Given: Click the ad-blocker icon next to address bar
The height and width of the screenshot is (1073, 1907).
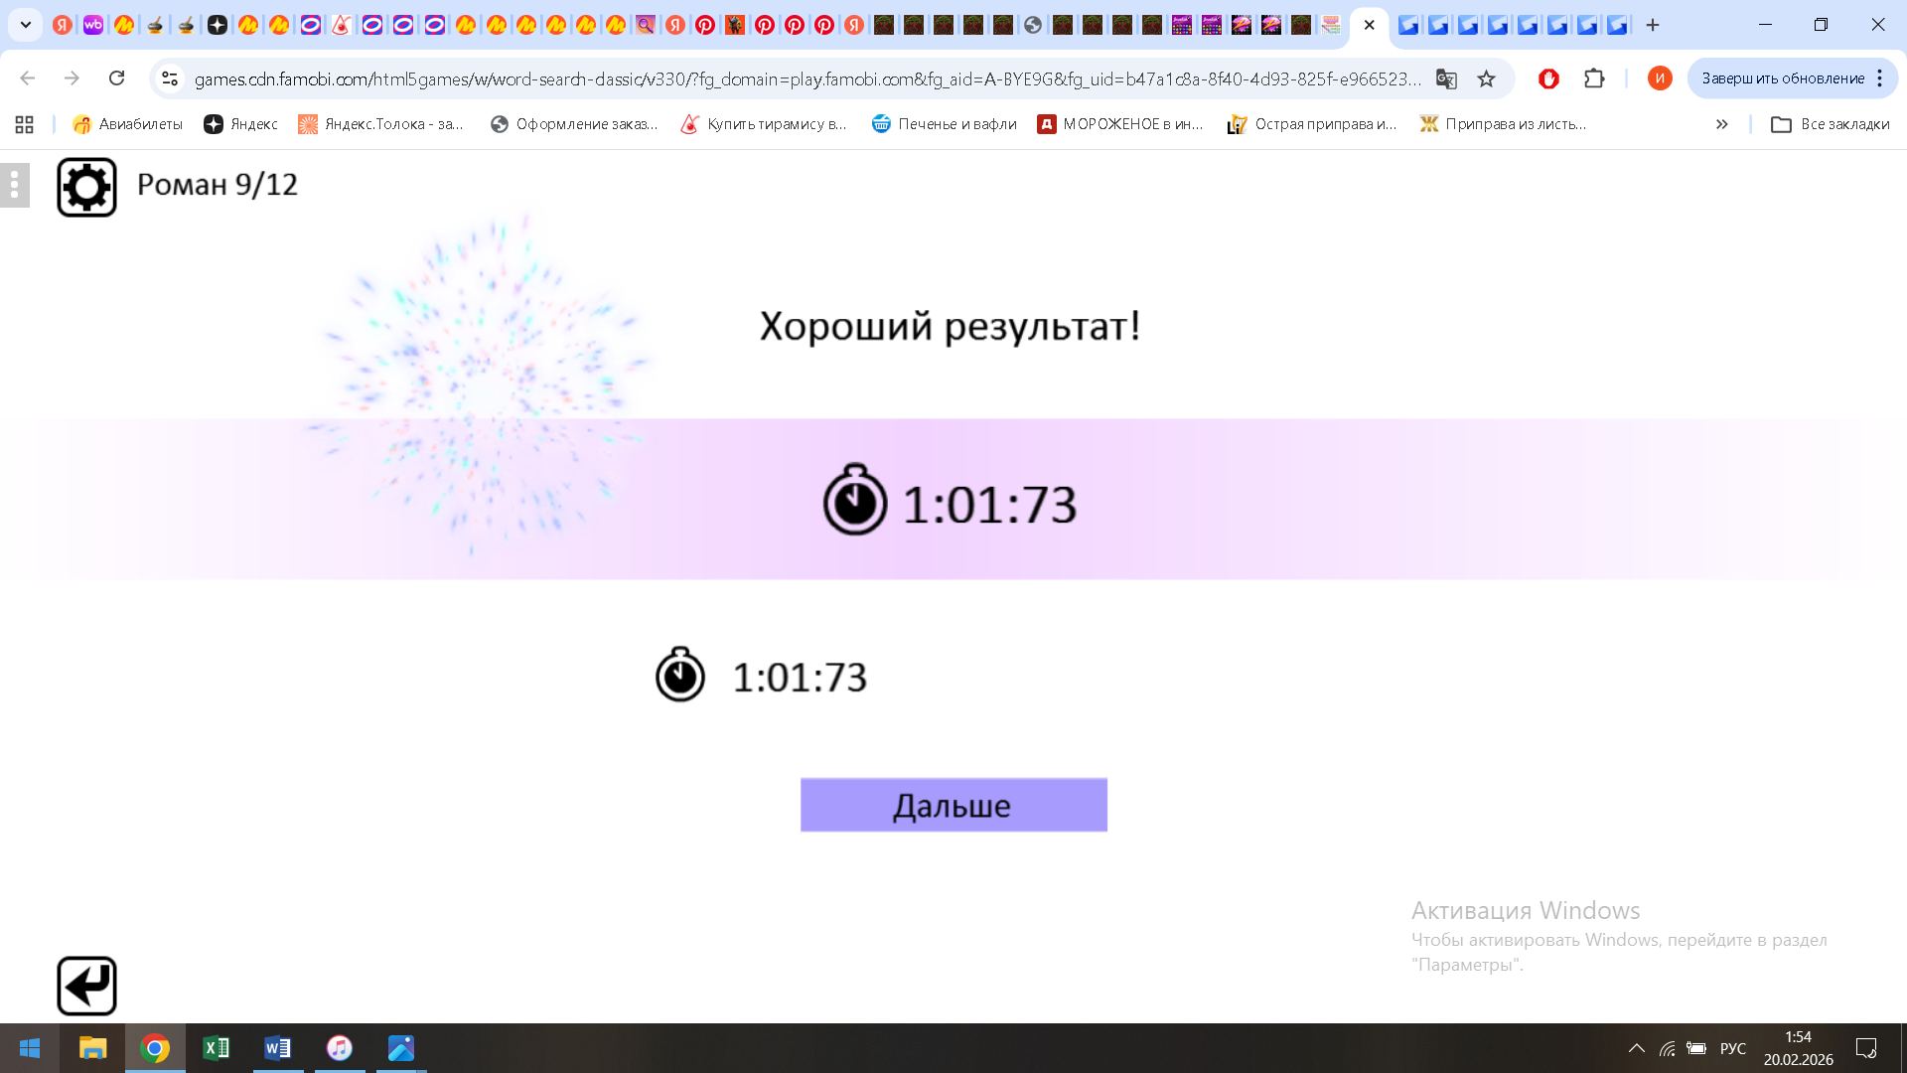Looking at the screenshot, I should [x=1550, y=78].
